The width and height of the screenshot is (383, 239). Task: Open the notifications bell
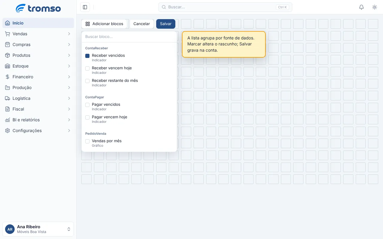[x=361, y=7]
